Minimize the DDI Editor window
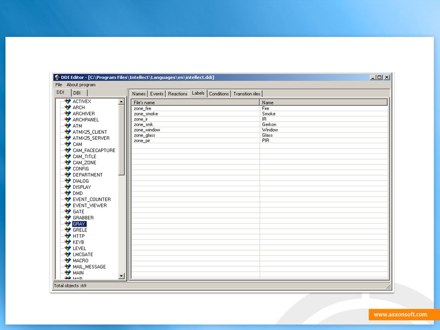 pos(373,77)
